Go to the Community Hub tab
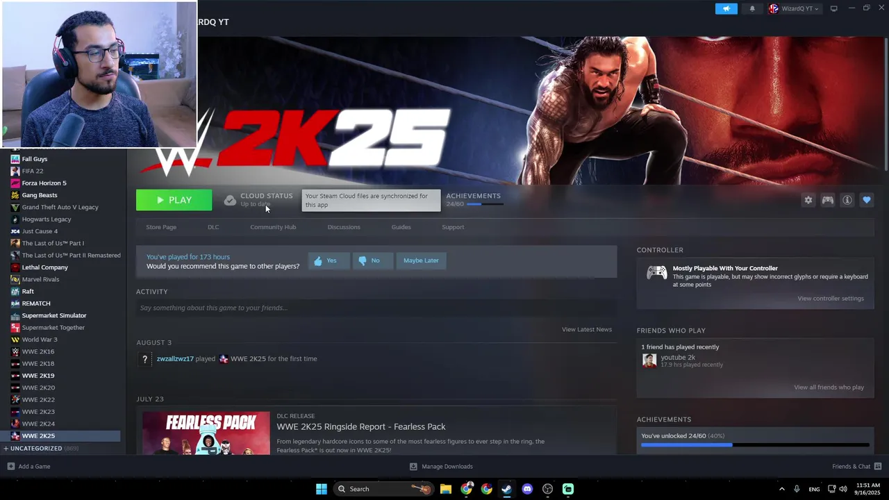The image size is (889, 500). tap(273, 227)
